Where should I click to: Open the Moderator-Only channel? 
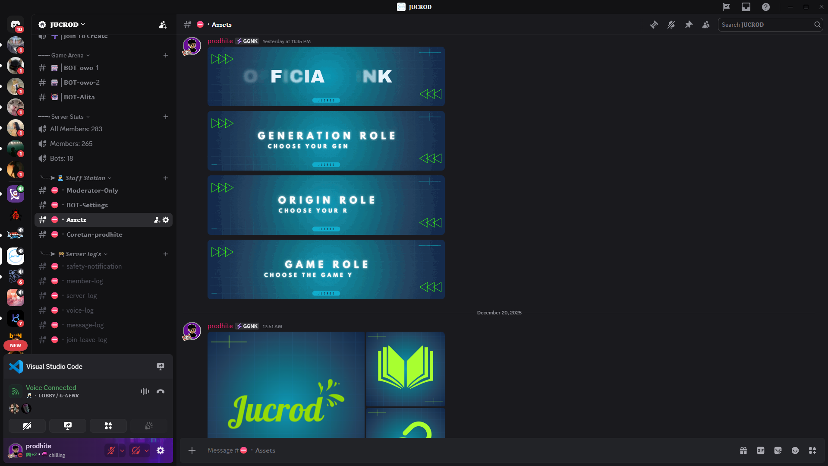click(x=104, y=190)
